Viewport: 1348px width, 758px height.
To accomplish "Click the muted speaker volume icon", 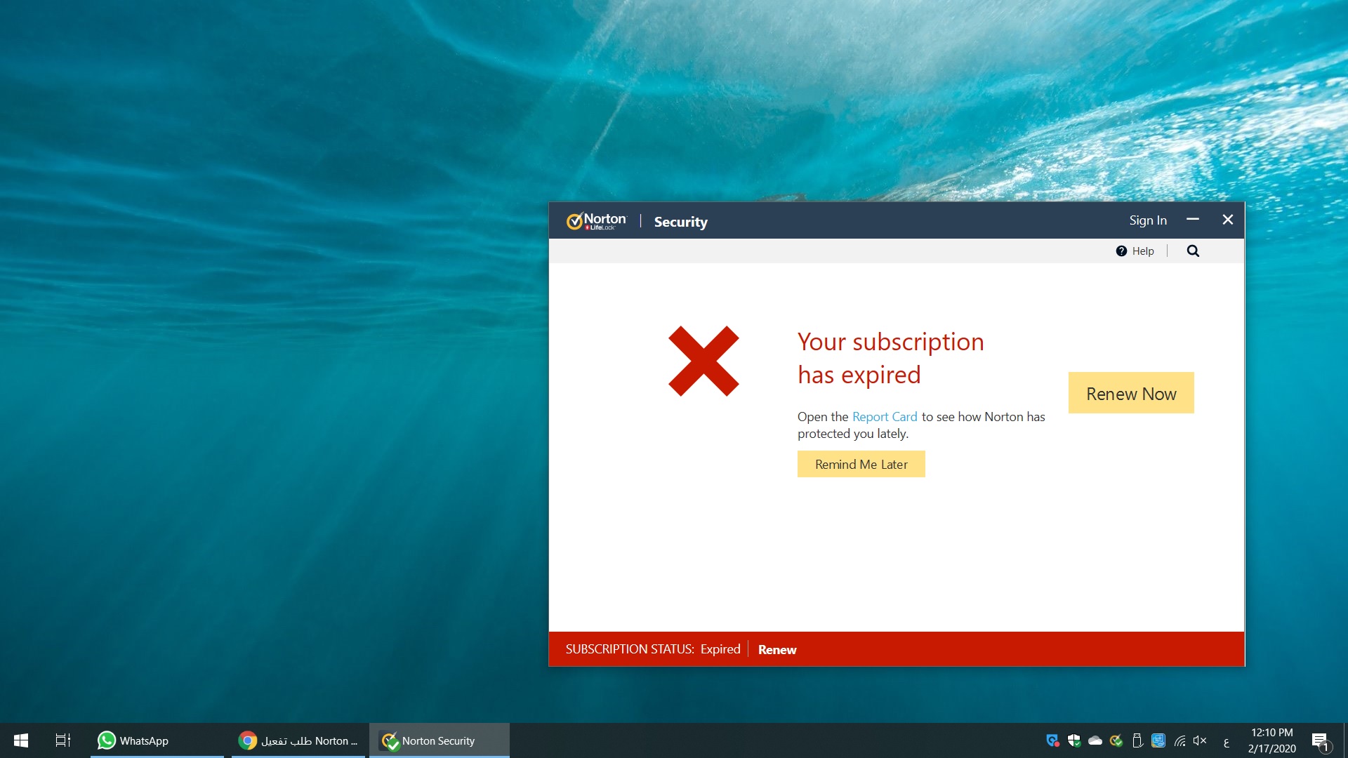I will coord(1200,740).
